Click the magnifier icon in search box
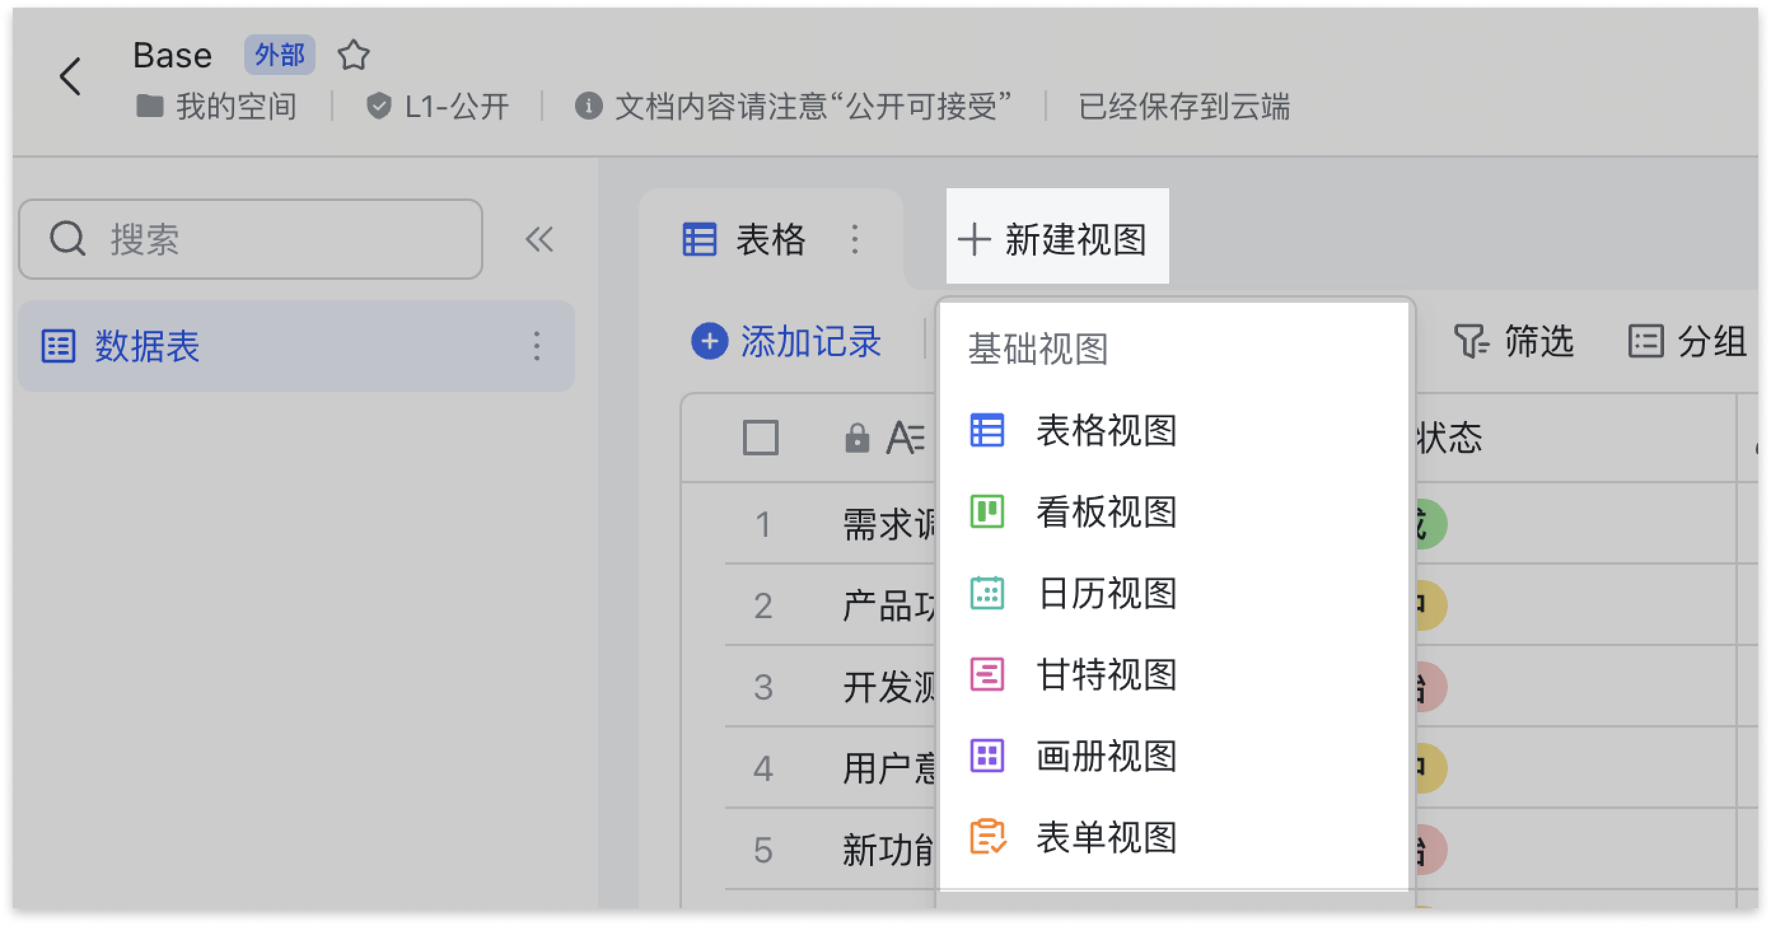The image size is (1771, 926). coord(67,238)
